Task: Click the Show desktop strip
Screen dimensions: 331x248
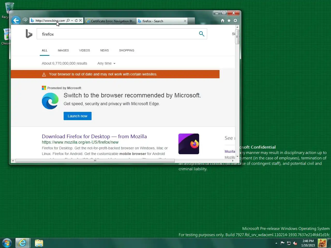Action: pos(329,243)
